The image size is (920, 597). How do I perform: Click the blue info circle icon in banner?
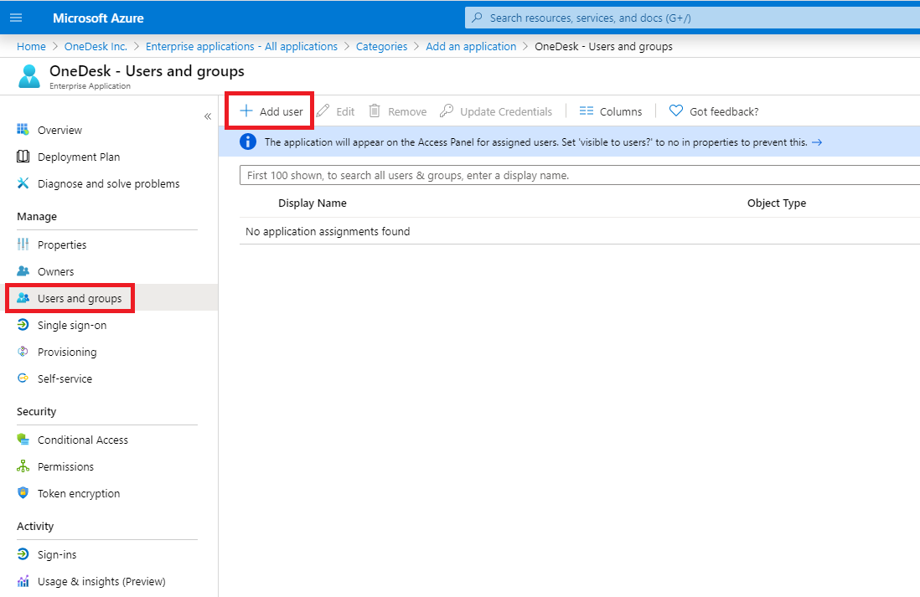point(248,142)
